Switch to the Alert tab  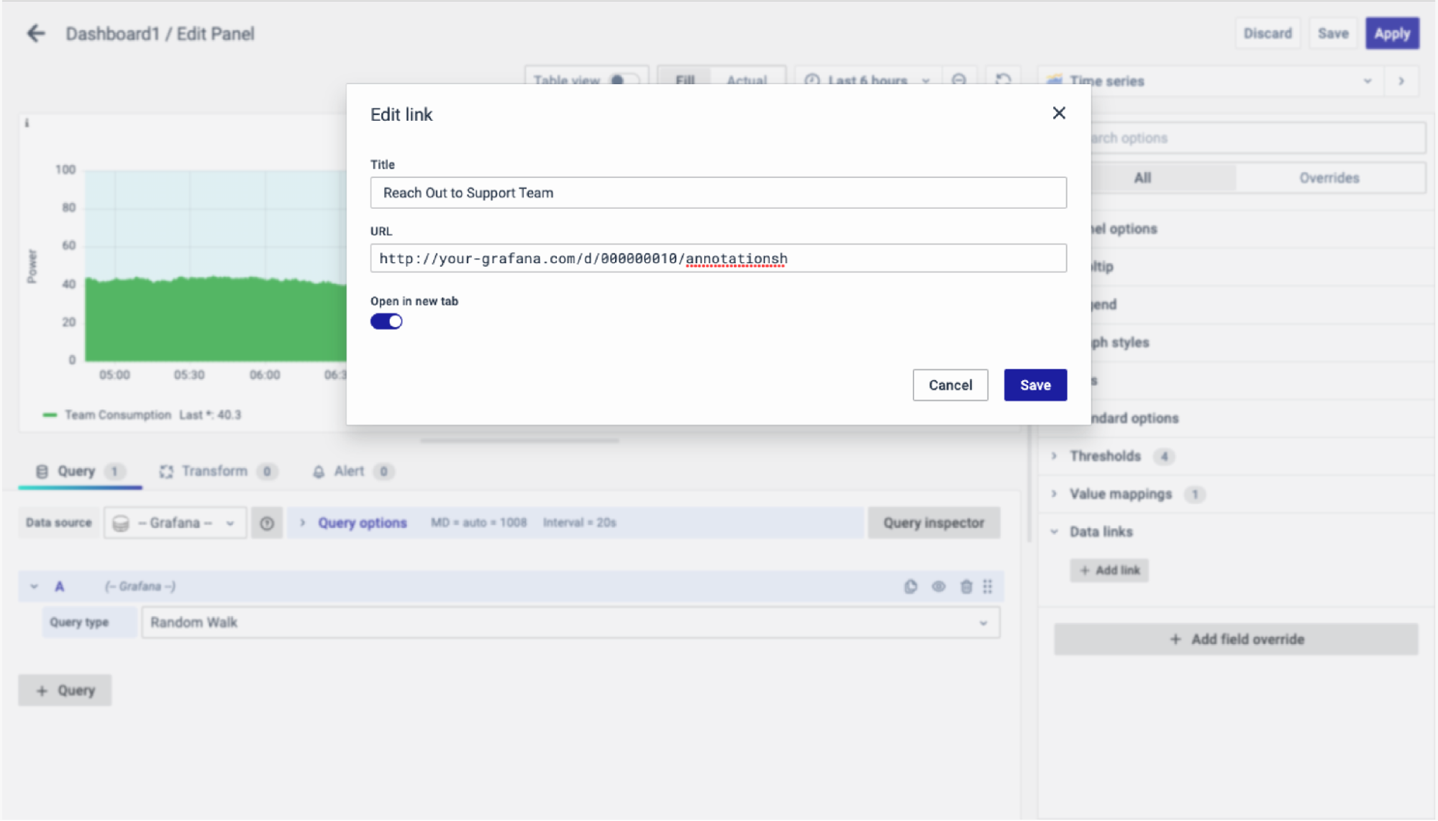point(349,471)
